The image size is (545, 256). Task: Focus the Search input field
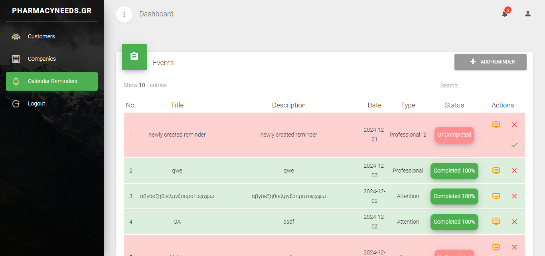(493, 86)
